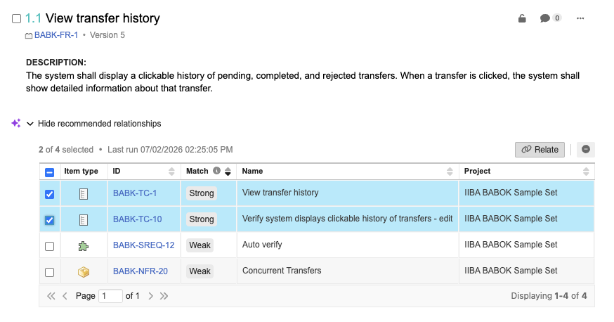Click the page number input field
Image resolution: width=614 pixels, height=322 pixels.
[x=110, y=296]
